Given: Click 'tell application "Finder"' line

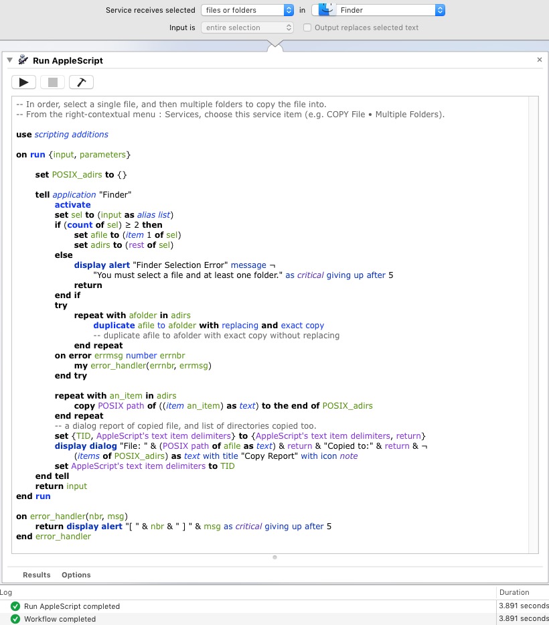Looking at the screenshot, I should (83, 194).
